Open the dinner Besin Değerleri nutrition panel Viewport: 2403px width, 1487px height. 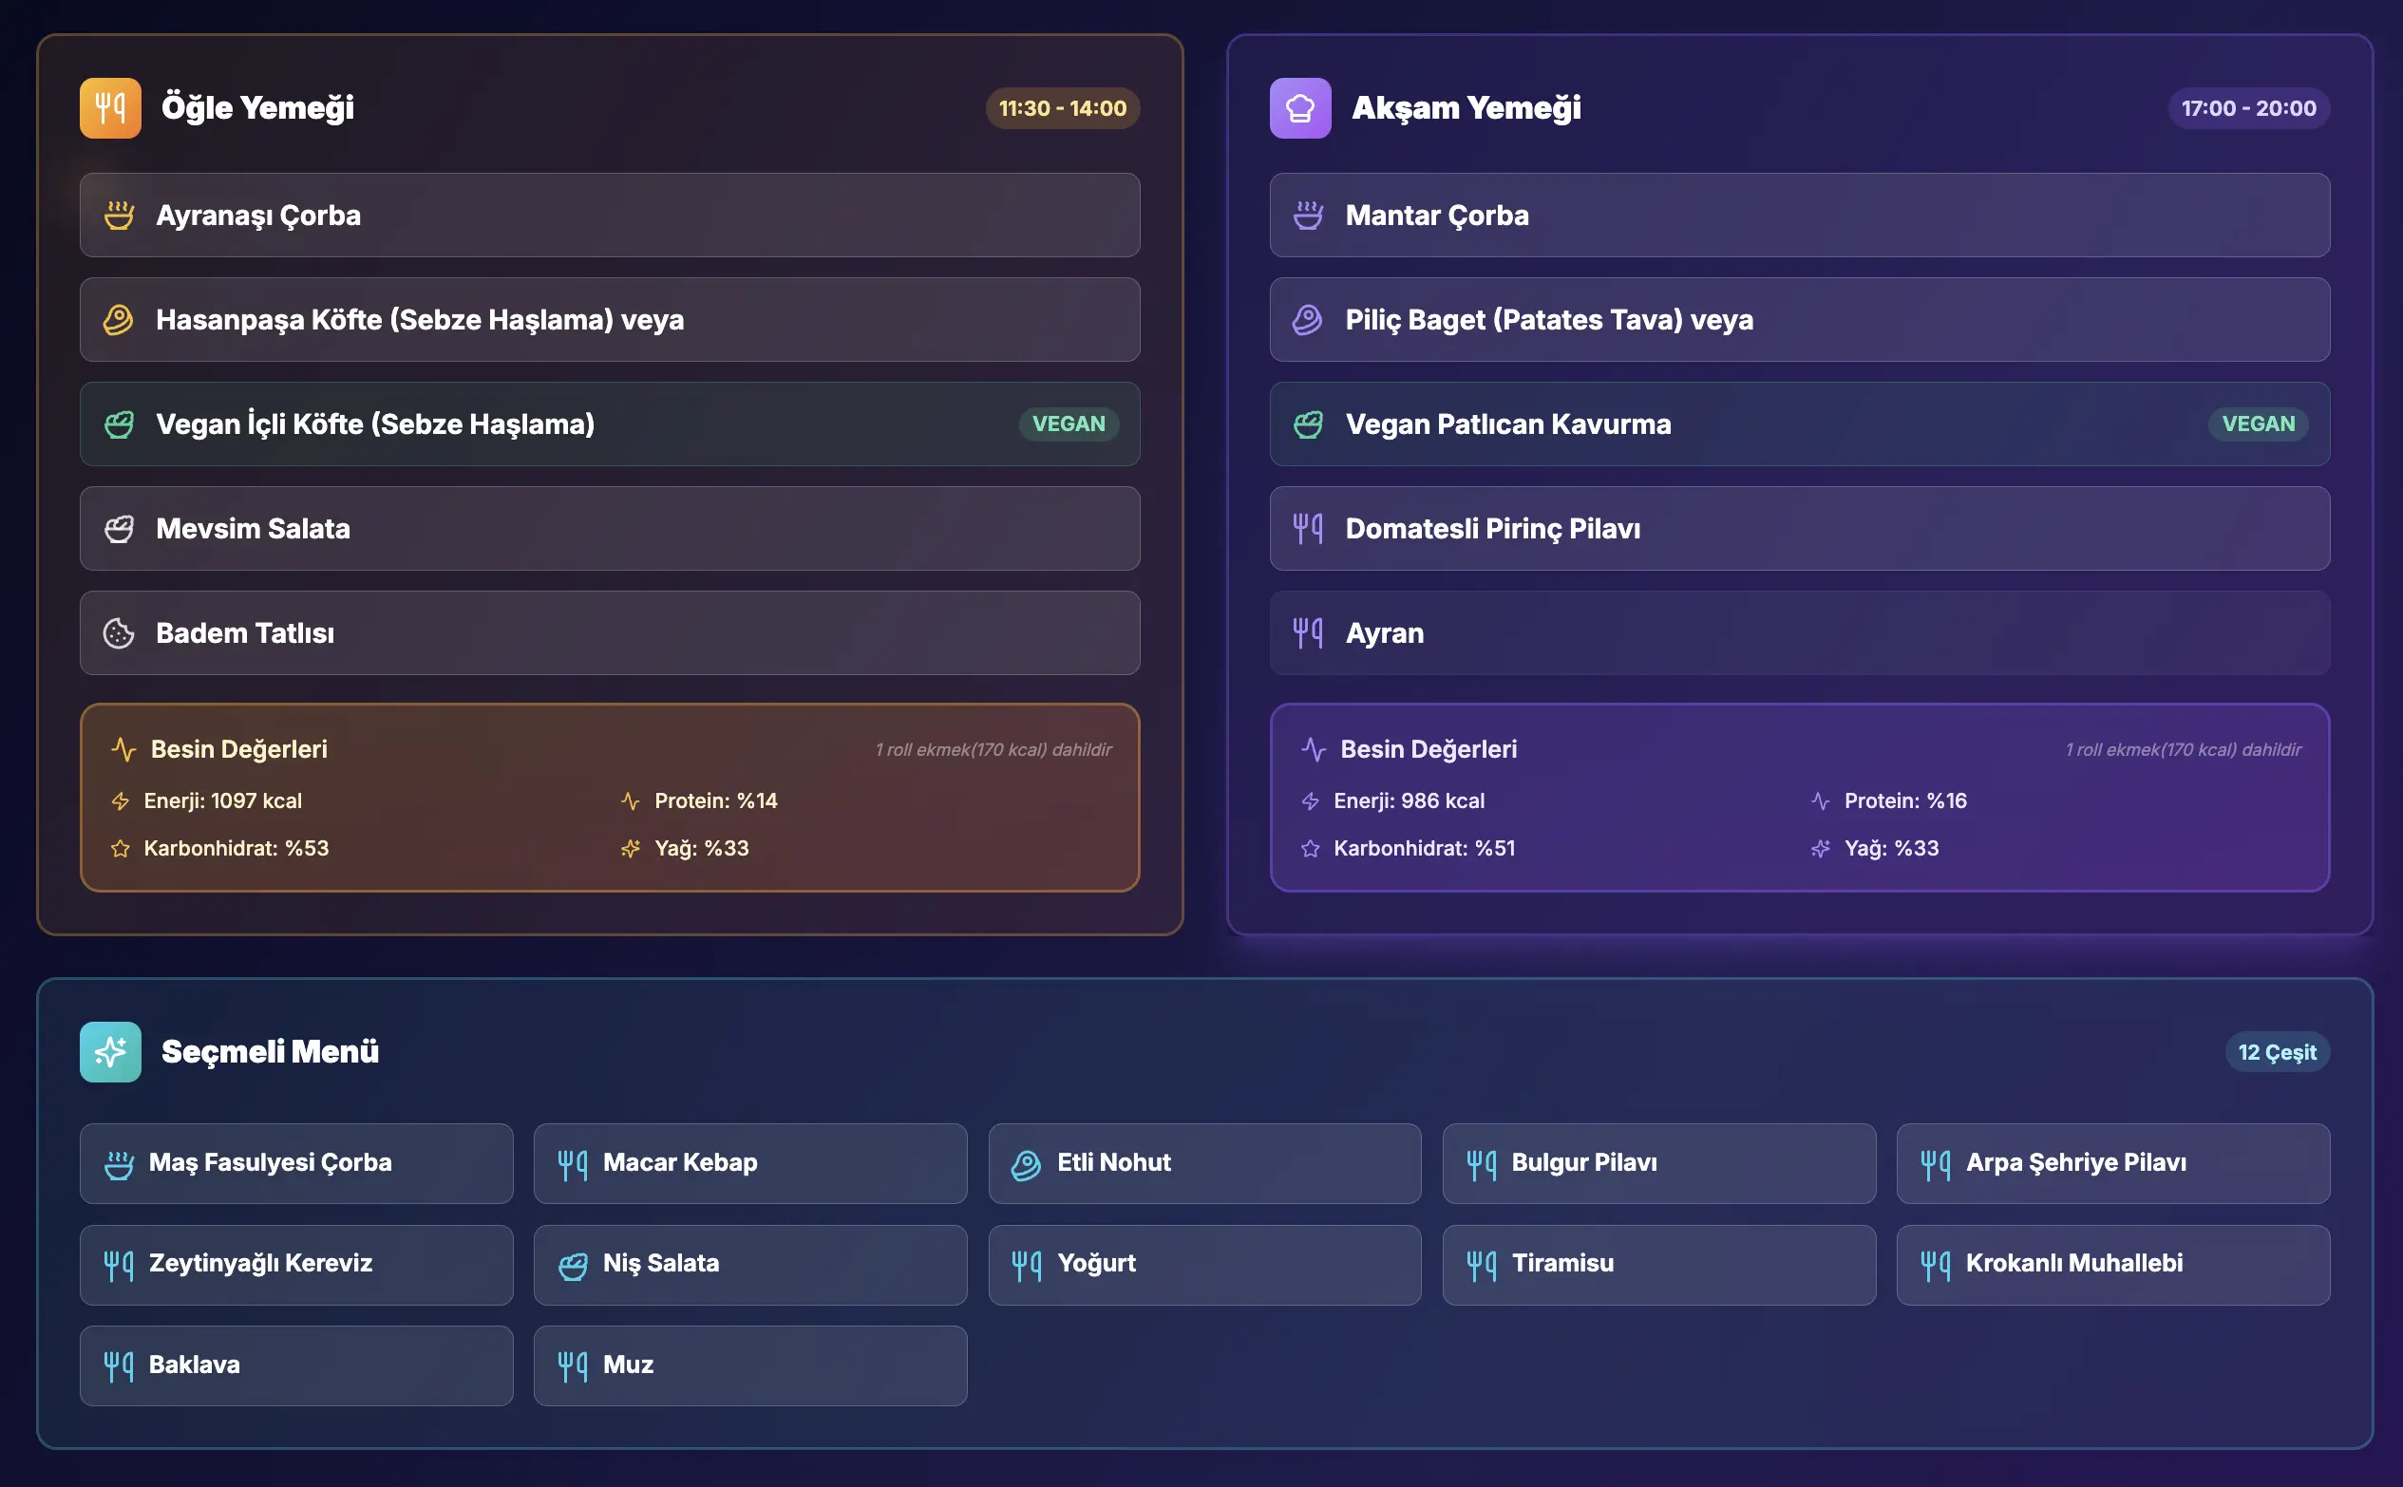(1798, 798)
